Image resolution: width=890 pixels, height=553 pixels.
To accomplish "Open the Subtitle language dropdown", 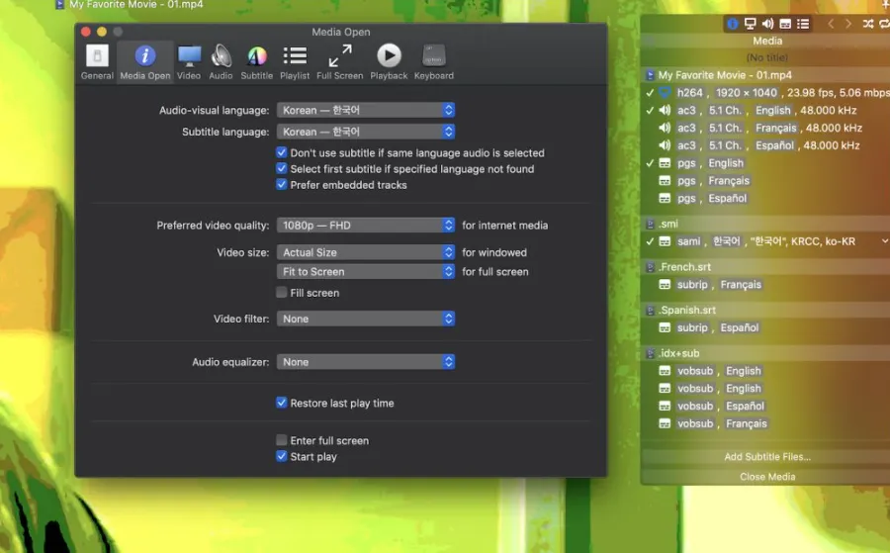I will point(366,132).
